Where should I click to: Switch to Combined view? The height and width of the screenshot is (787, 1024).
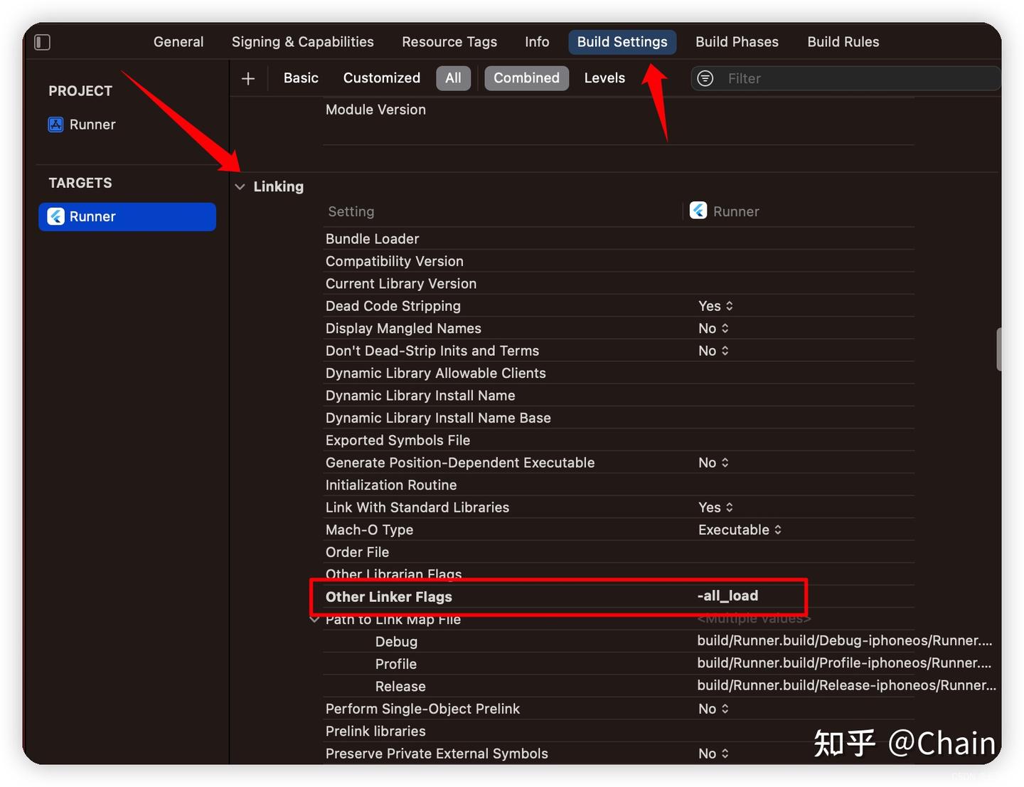pos(526,78)
